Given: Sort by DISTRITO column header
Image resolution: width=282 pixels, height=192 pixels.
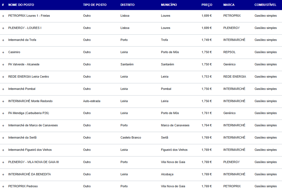Looking at the screenshot, I should tap(127, 5).
